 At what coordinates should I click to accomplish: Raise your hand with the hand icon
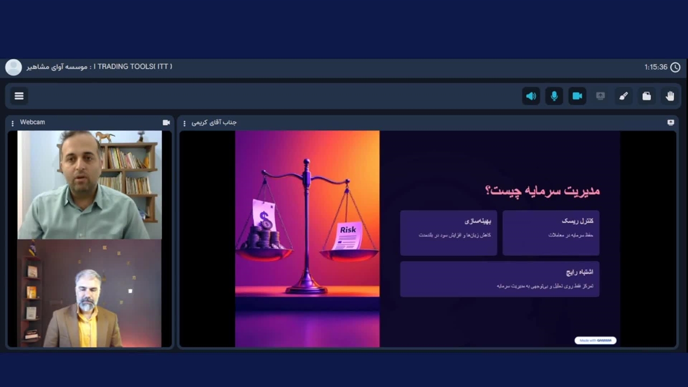click(x=670, y=96)
